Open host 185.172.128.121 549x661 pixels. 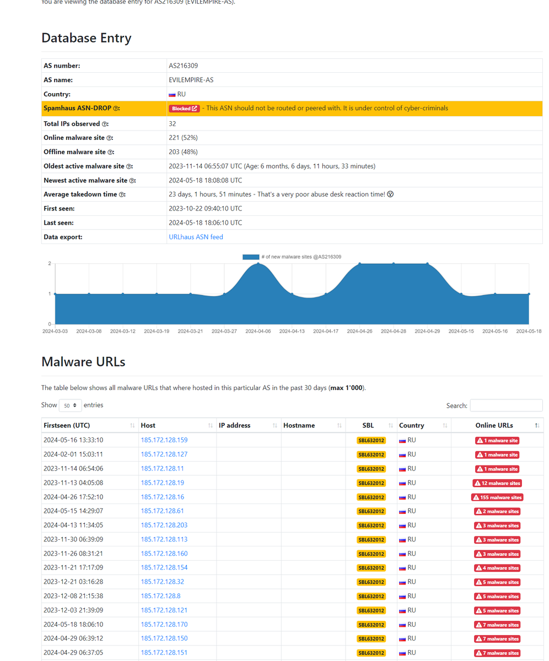(164, 610)
